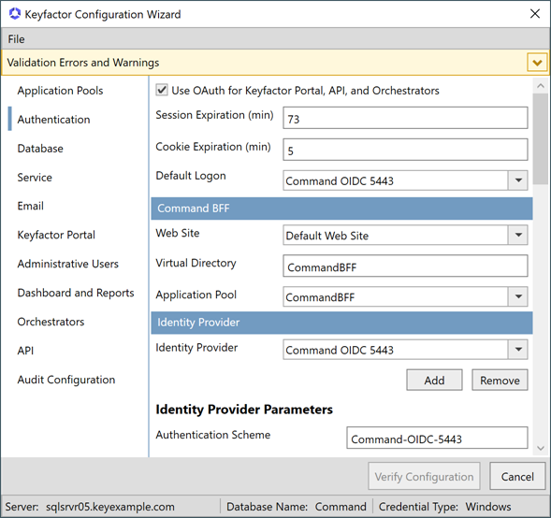Close the Keyfactor Configuration Wizard window

pos(535,14)
